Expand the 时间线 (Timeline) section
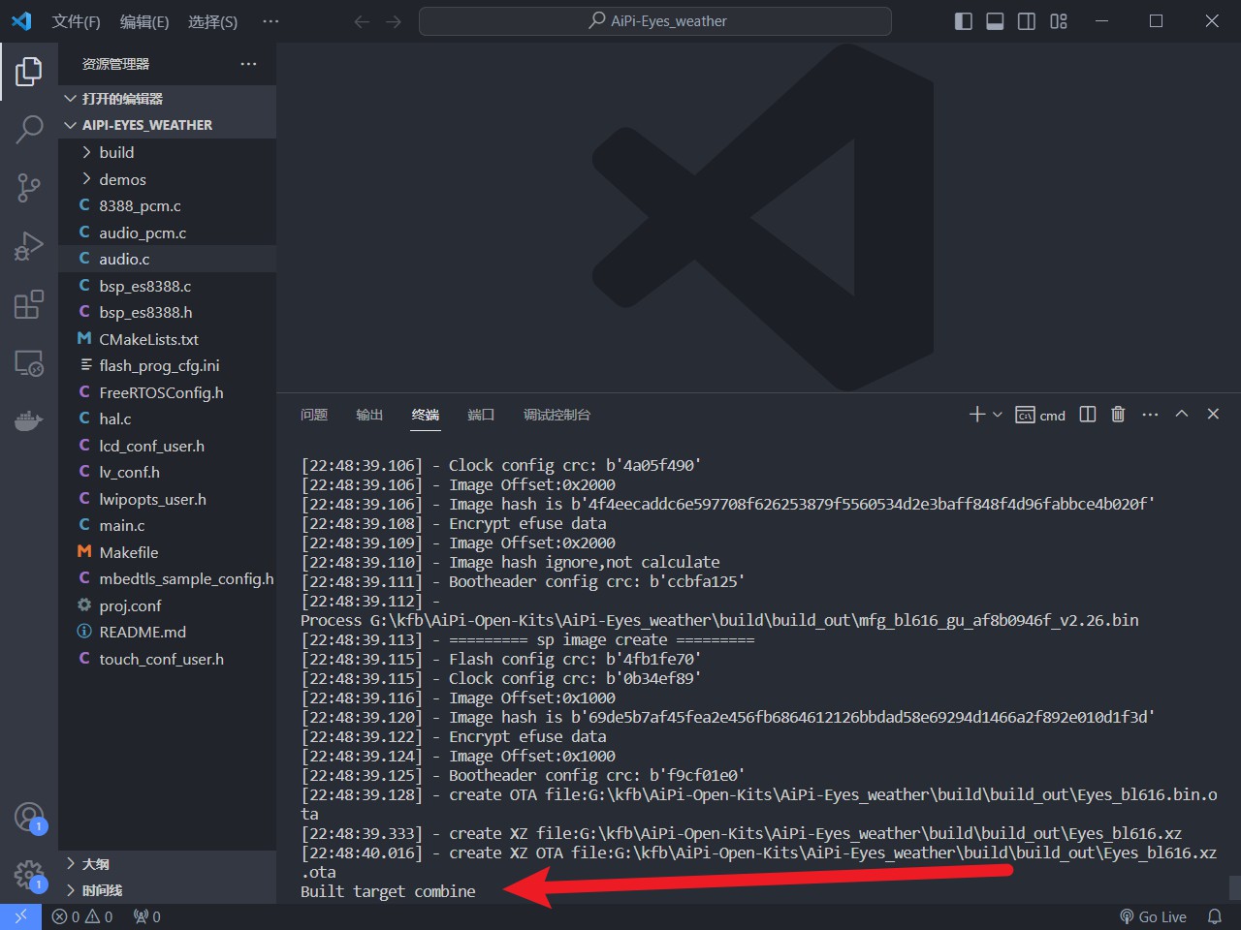The image size is (1241, 930). (167, 890)
